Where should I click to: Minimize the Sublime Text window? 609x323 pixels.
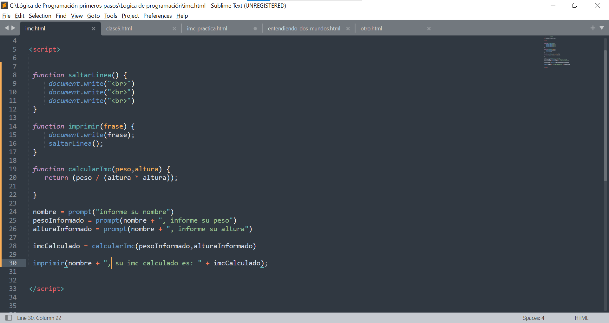coord(553,5)
